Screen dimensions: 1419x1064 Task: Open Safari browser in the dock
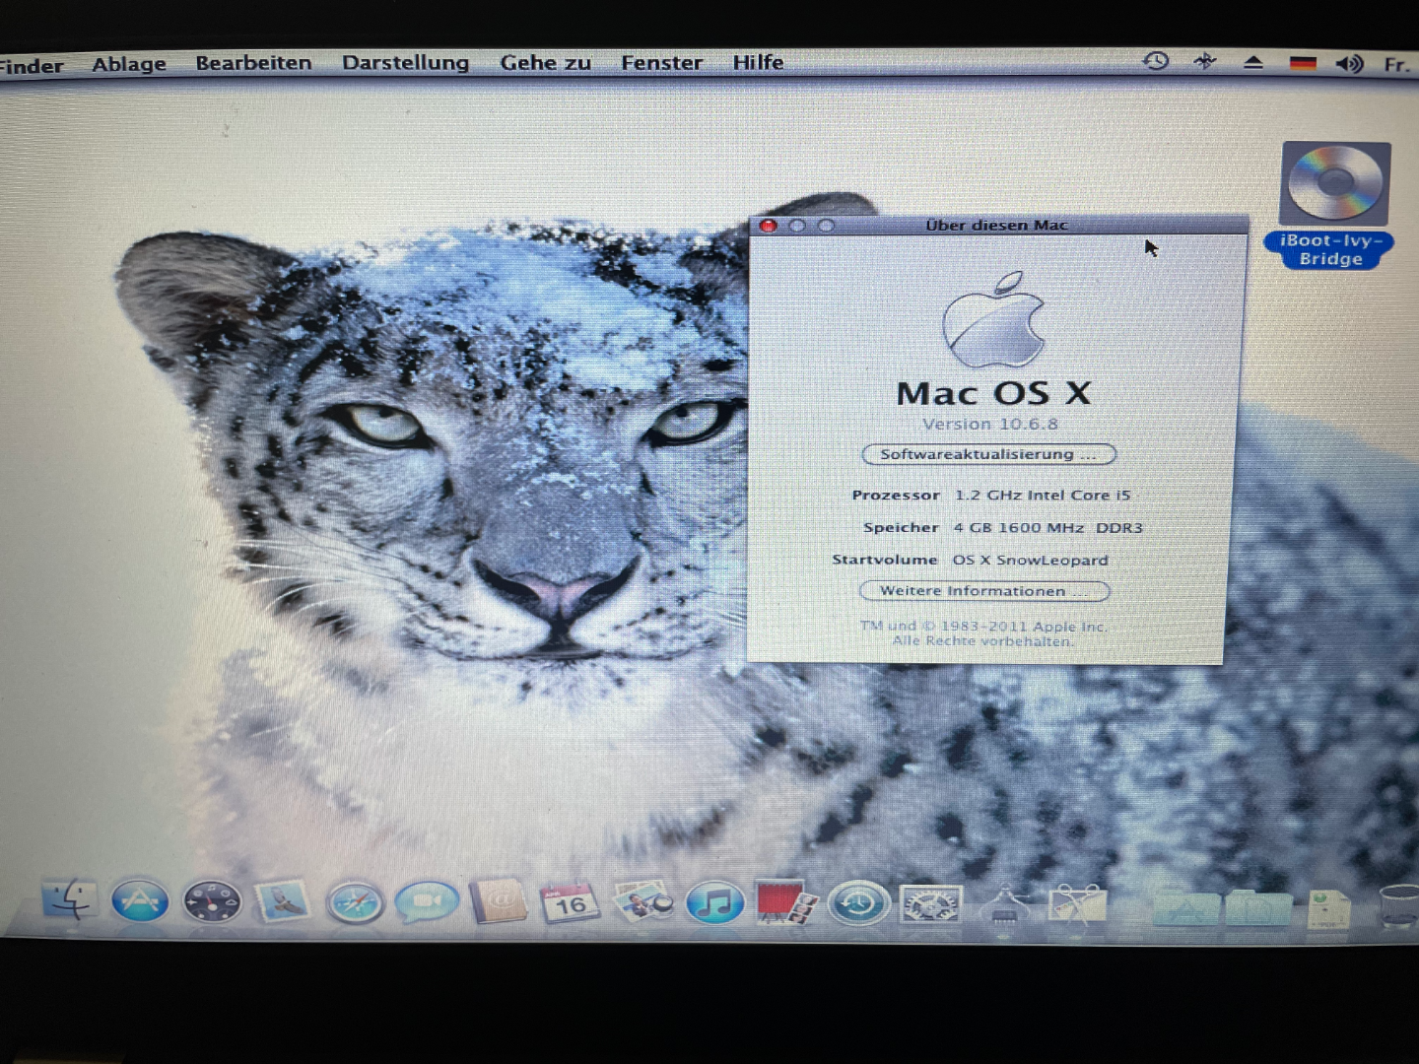point(355,902)
